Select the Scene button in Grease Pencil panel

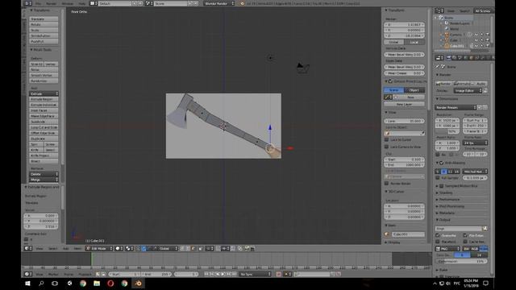(x=394, y=90)
